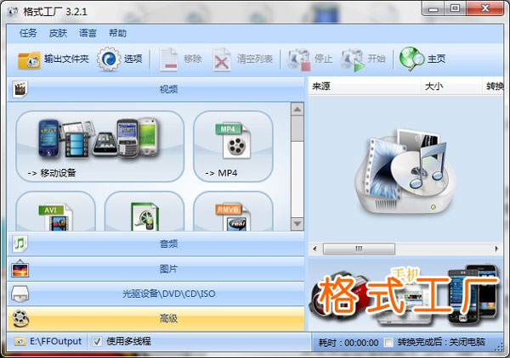The width and height of the screenshot is (510, 358).
Task: Expand the 光驱设备\DVD\CD\ISO category
Action: [156, 294]
